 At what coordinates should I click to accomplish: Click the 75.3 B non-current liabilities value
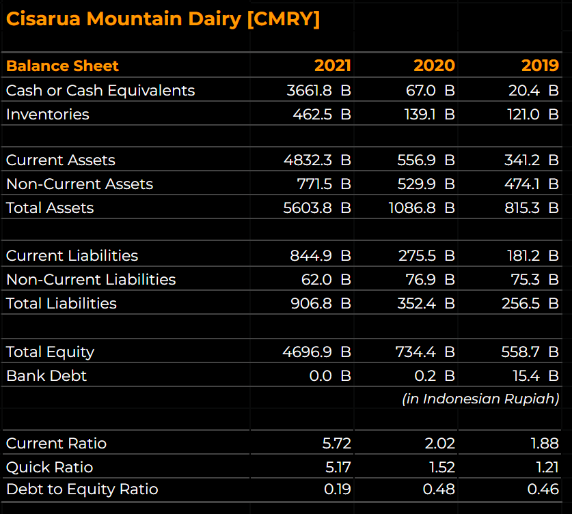coord(535,280)
